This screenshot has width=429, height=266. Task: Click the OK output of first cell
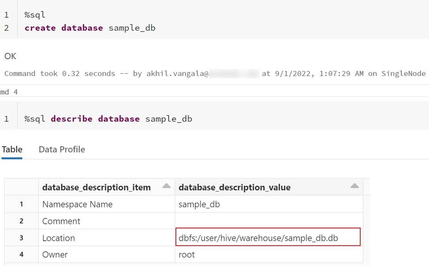[11, 56]
